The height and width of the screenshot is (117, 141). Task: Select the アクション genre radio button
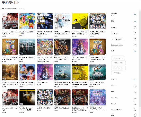(x=135, y=86)
